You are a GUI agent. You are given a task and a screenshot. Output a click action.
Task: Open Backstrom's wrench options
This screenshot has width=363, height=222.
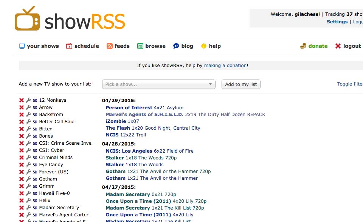coord(28,115)
